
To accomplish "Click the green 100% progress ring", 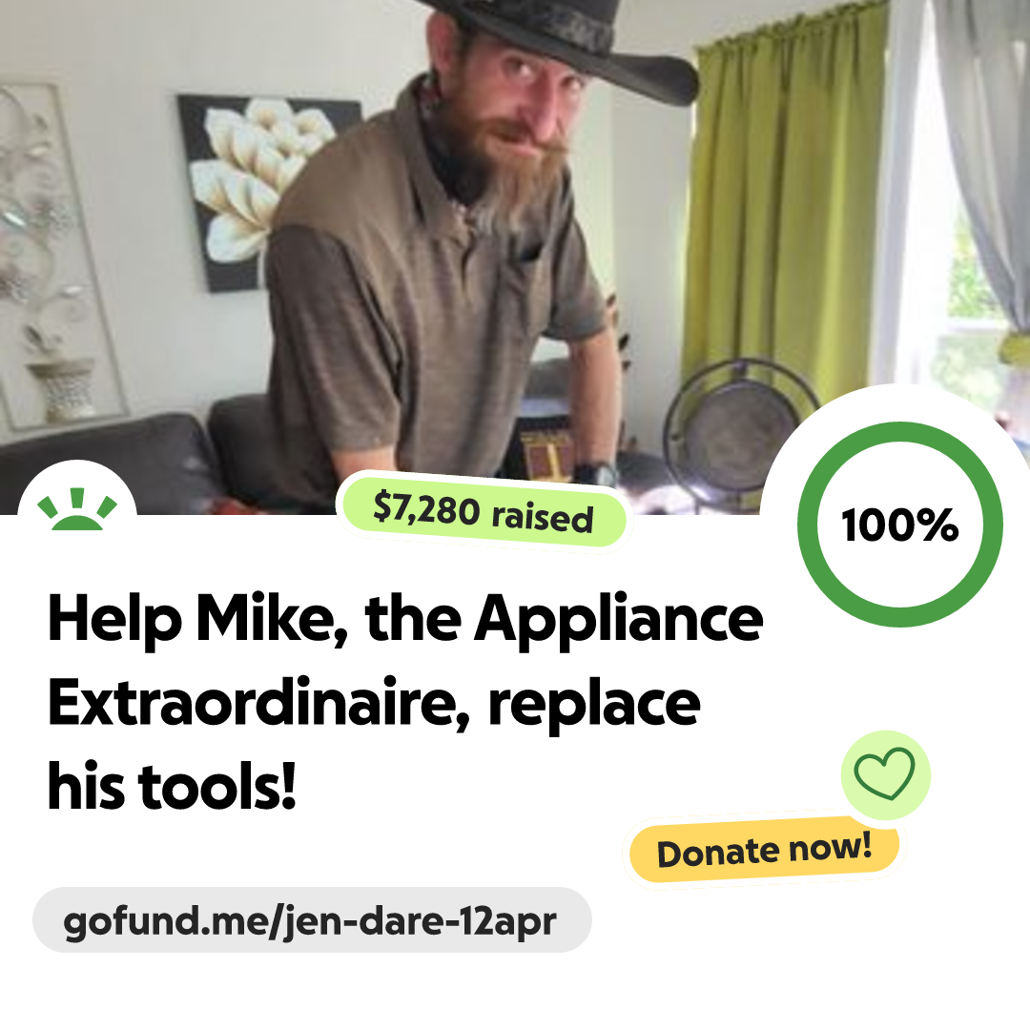I will pyautogui.click(x=900, y=525).
